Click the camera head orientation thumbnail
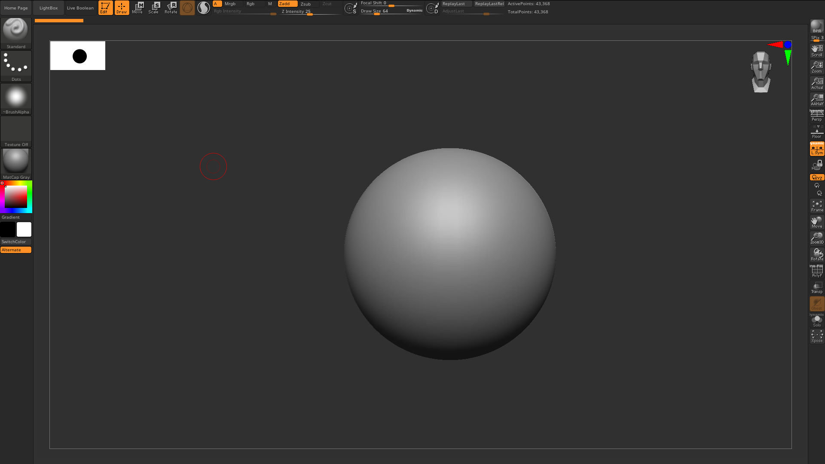 click(761, 72)
